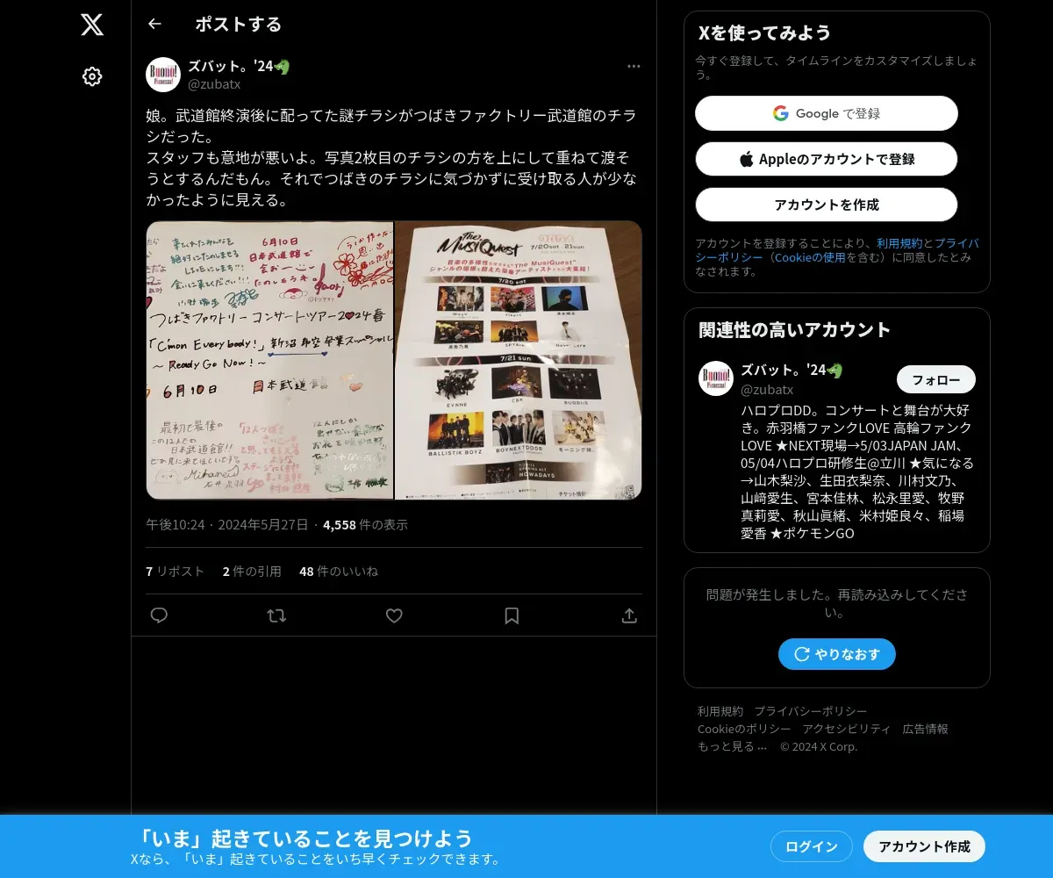
Task: Open @zubatx handle in related accounts
Action: tap(767, 389)
